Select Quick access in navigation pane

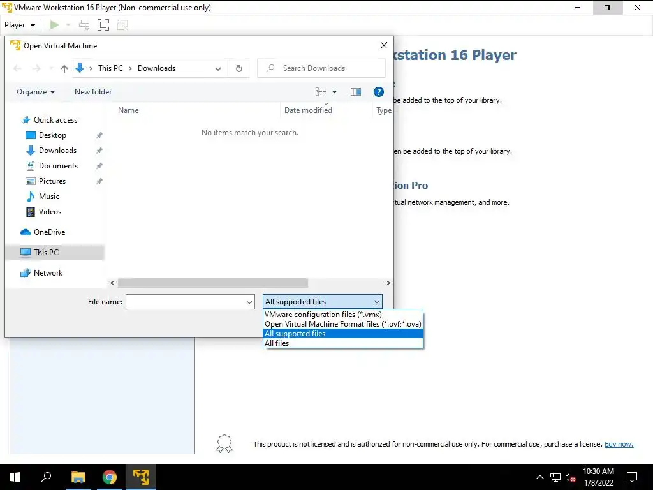pos(55,120)
